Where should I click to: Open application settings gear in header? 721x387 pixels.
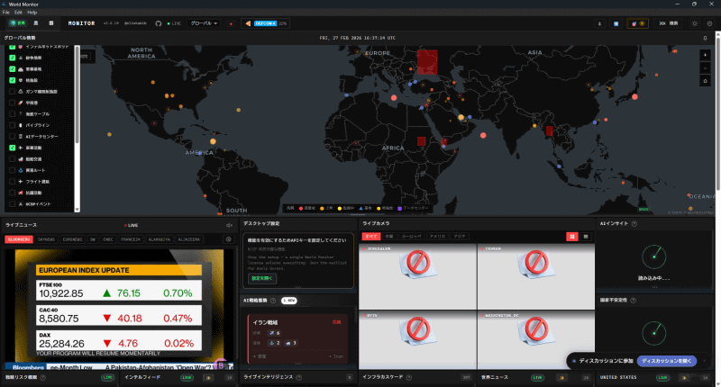[x=709, y=23]
